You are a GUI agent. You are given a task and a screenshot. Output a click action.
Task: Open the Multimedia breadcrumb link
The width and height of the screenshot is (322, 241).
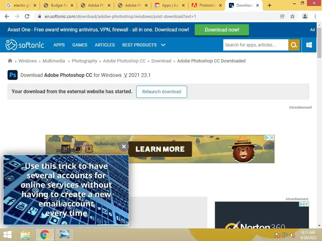[x=53, y=61]
